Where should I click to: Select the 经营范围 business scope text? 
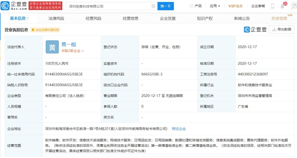(168, 146)
